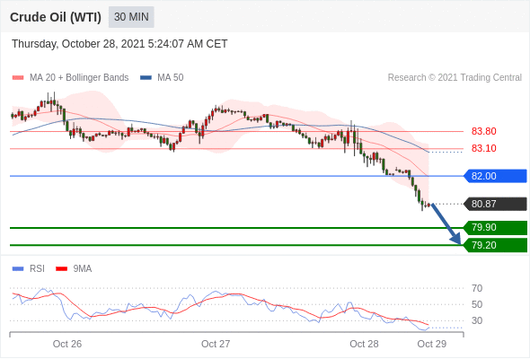Click the 30 MIN timeframe button

(131, 17)
